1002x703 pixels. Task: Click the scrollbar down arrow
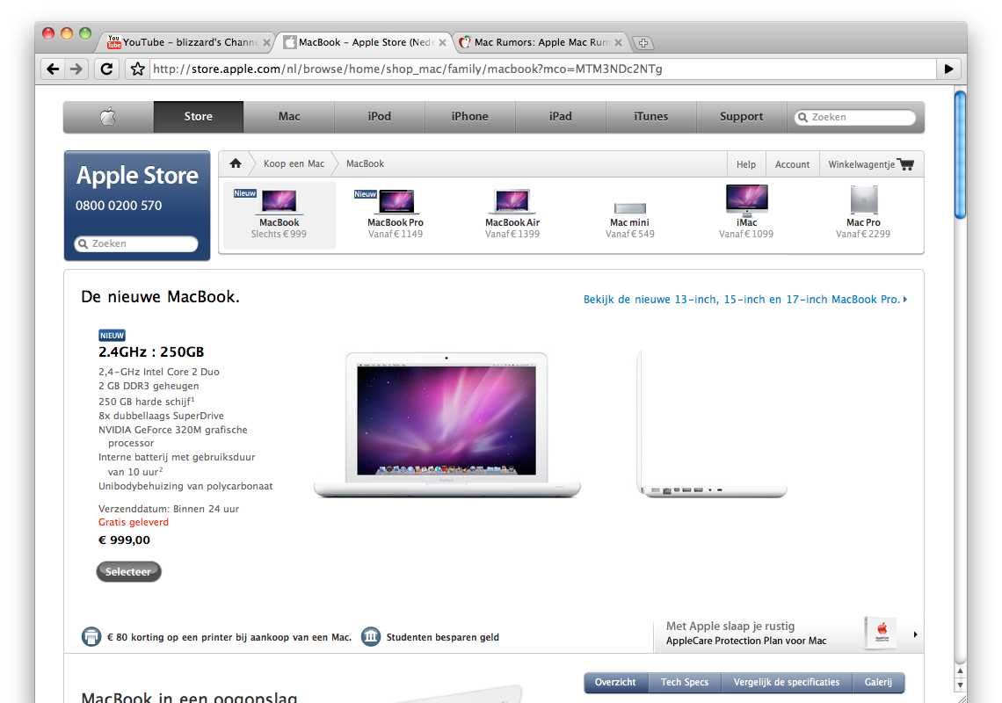[x=960, y=685]
